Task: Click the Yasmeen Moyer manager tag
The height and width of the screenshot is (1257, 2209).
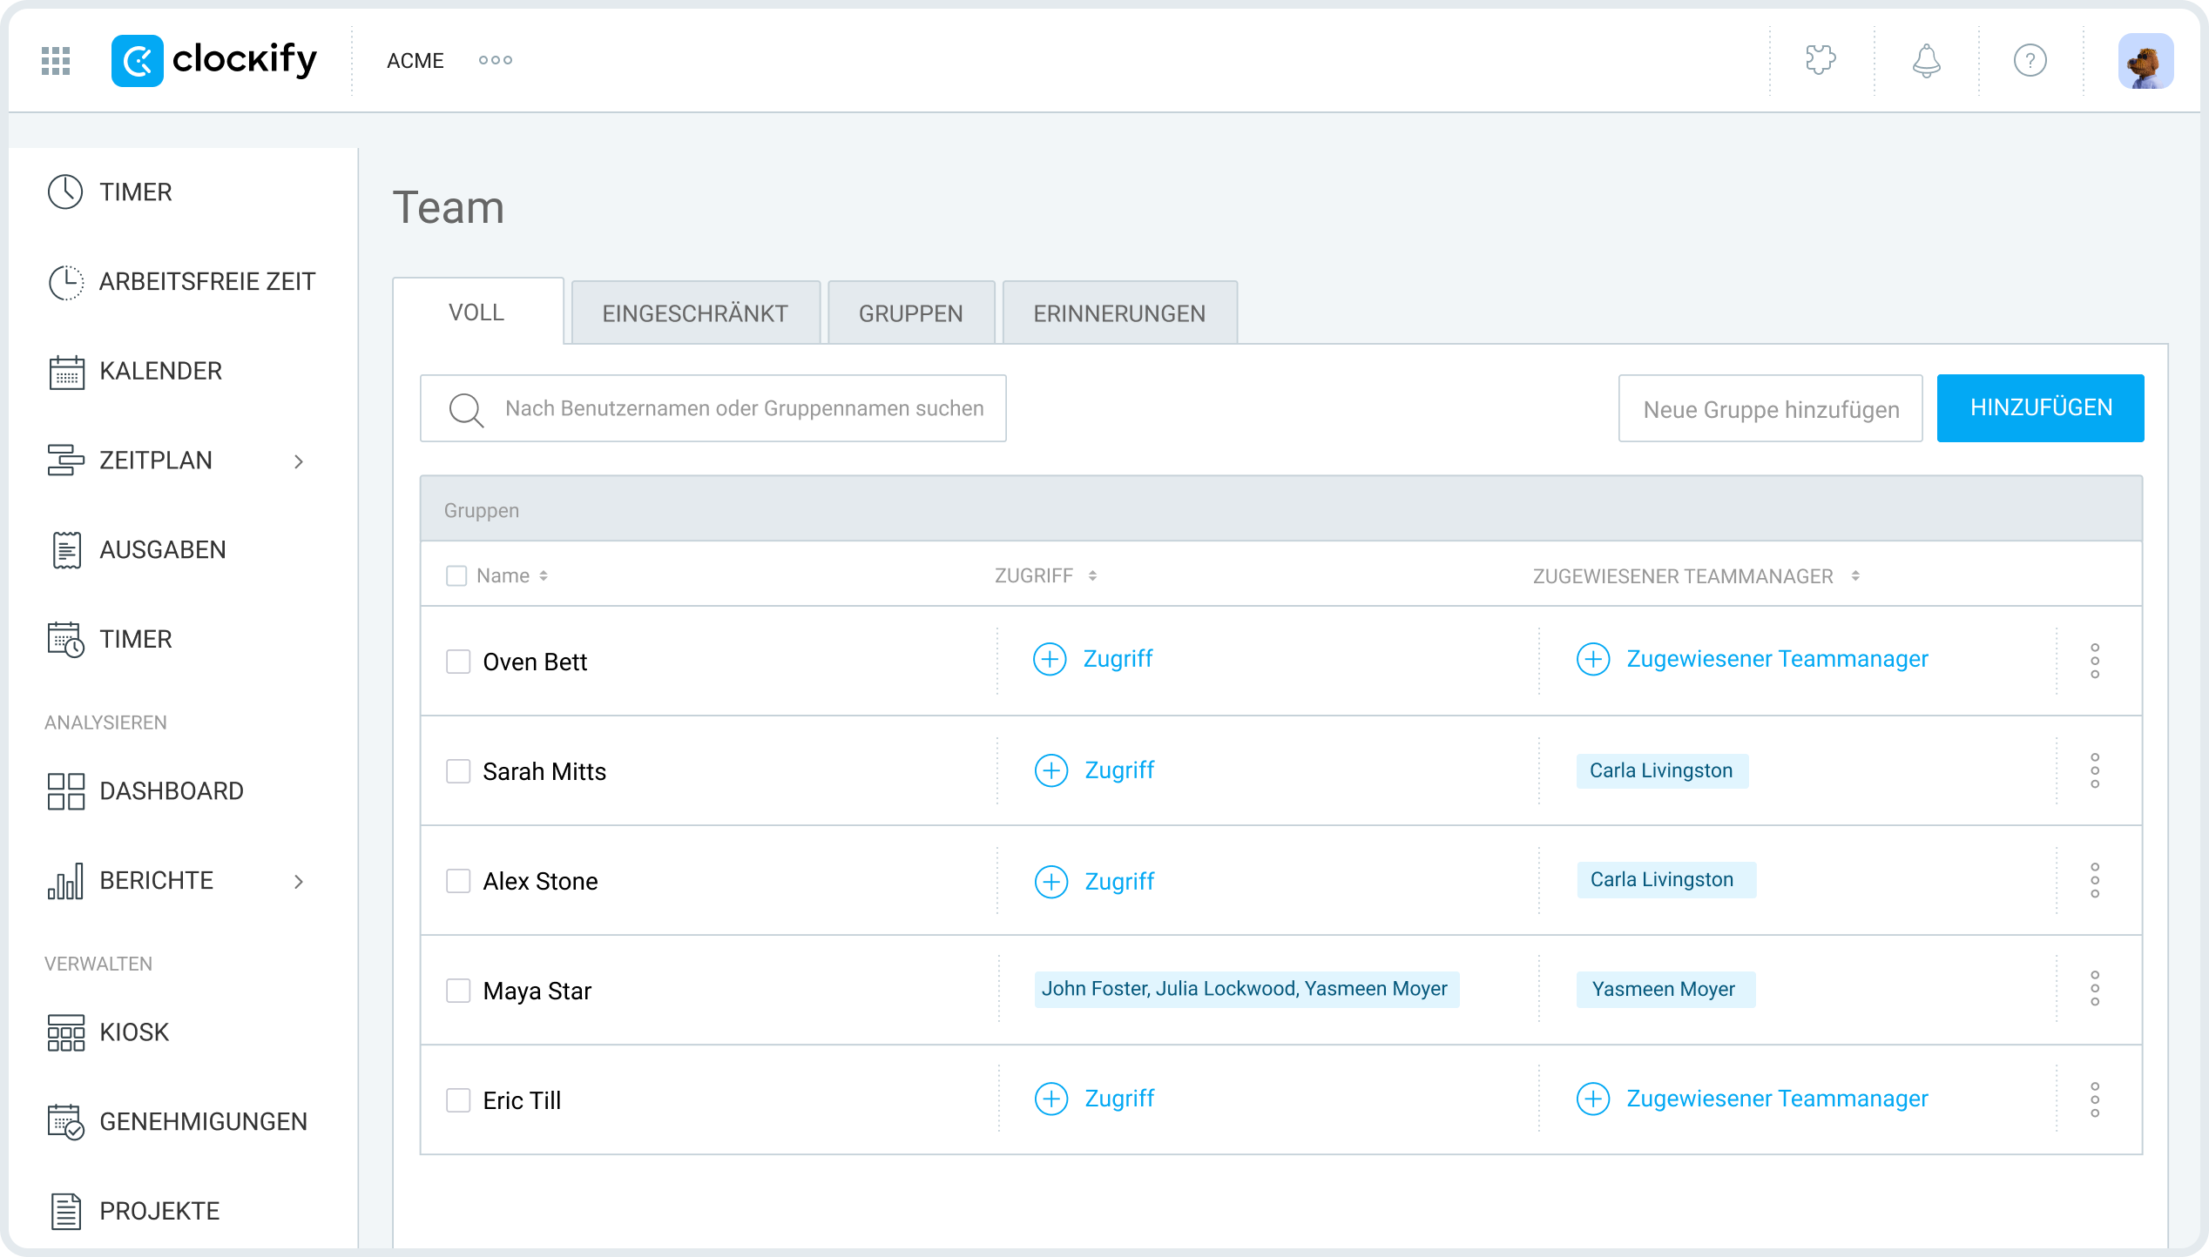Action: point(1665,989)
